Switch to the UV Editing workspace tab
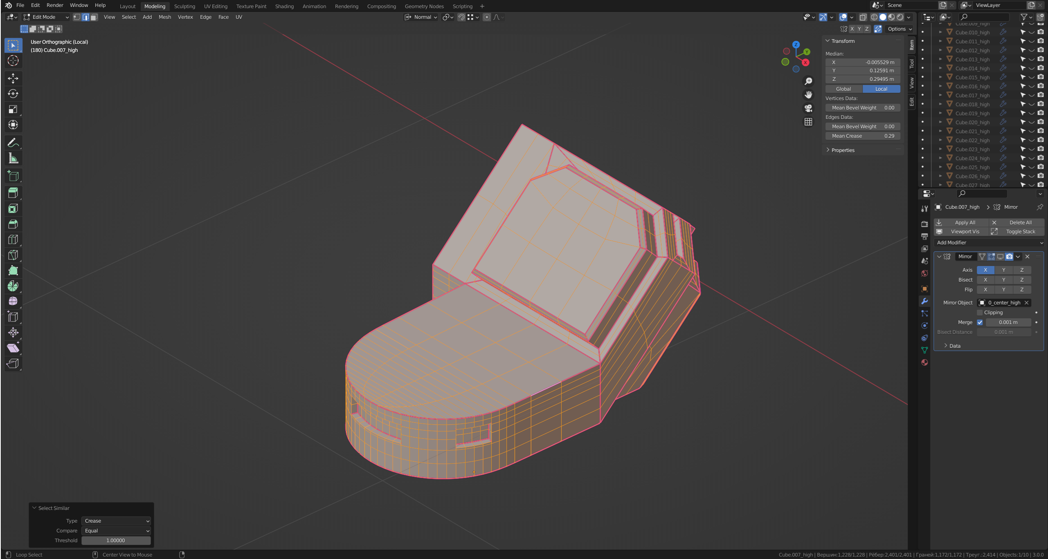Image resolution: width=1048 pixels, height=559 pixels. point(216,6)
